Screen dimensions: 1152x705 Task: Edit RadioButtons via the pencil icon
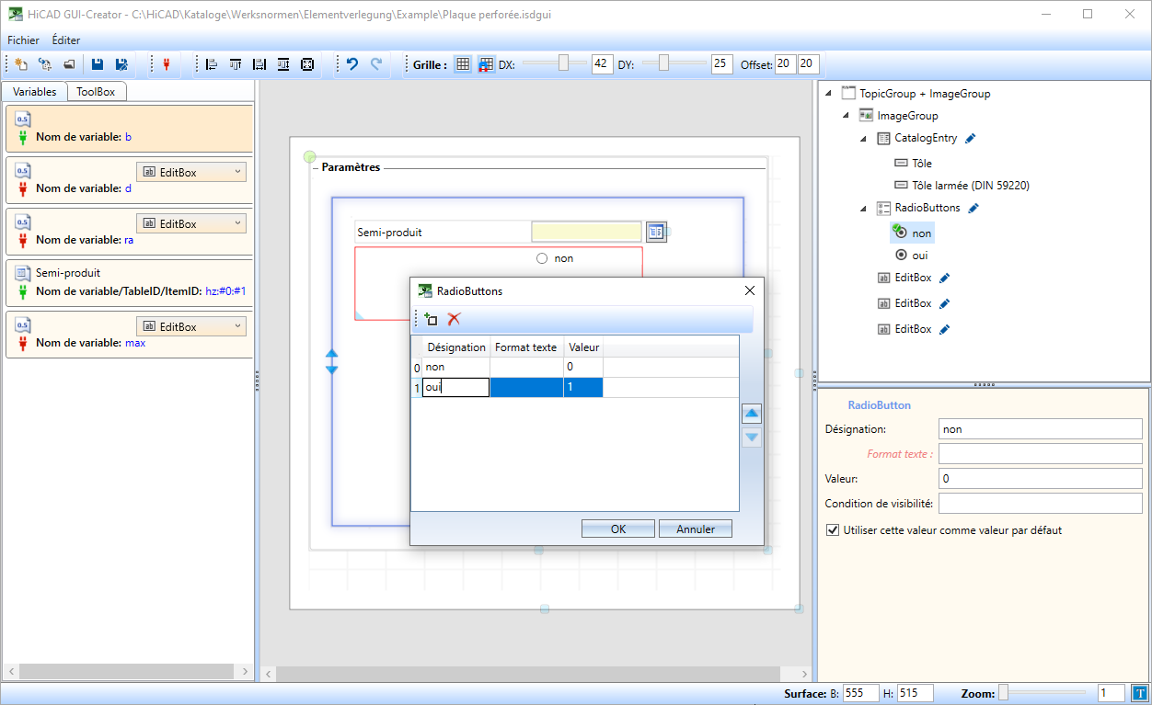tap(973, 208)
